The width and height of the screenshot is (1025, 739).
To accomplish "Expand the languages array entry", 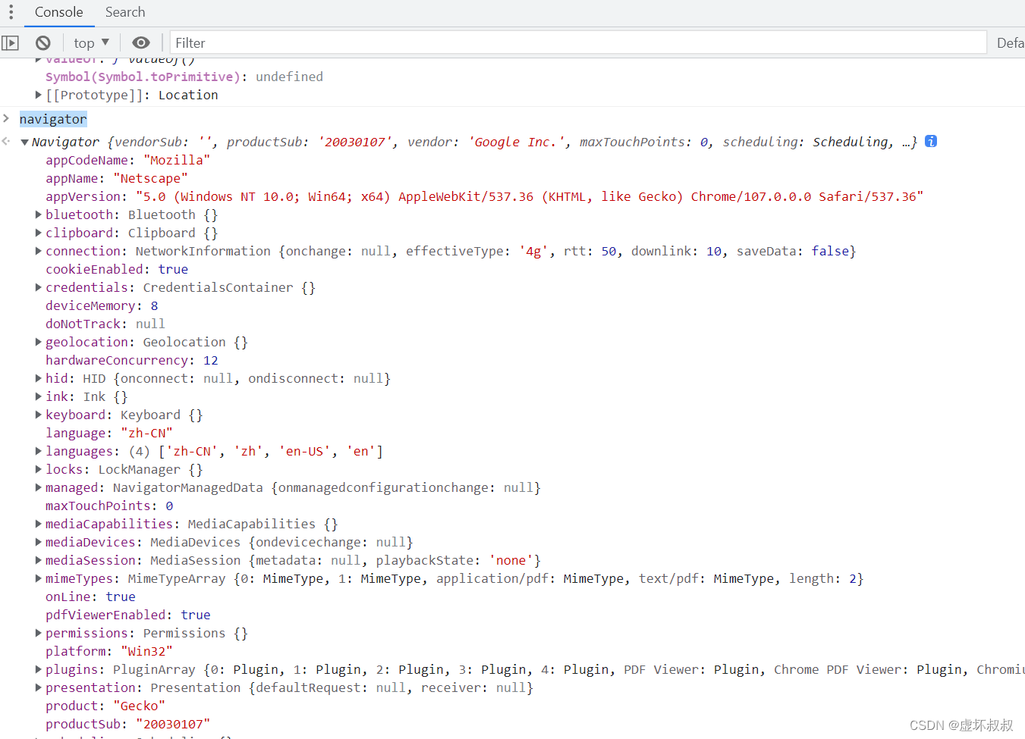I will (x=38, y=451).
